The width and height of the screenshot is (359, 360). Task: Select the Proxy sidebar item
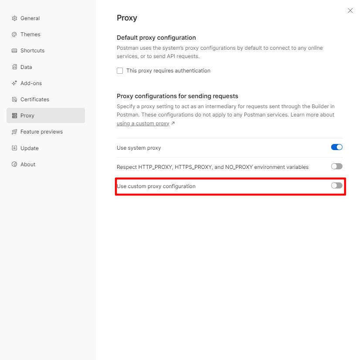pos(27,116)
